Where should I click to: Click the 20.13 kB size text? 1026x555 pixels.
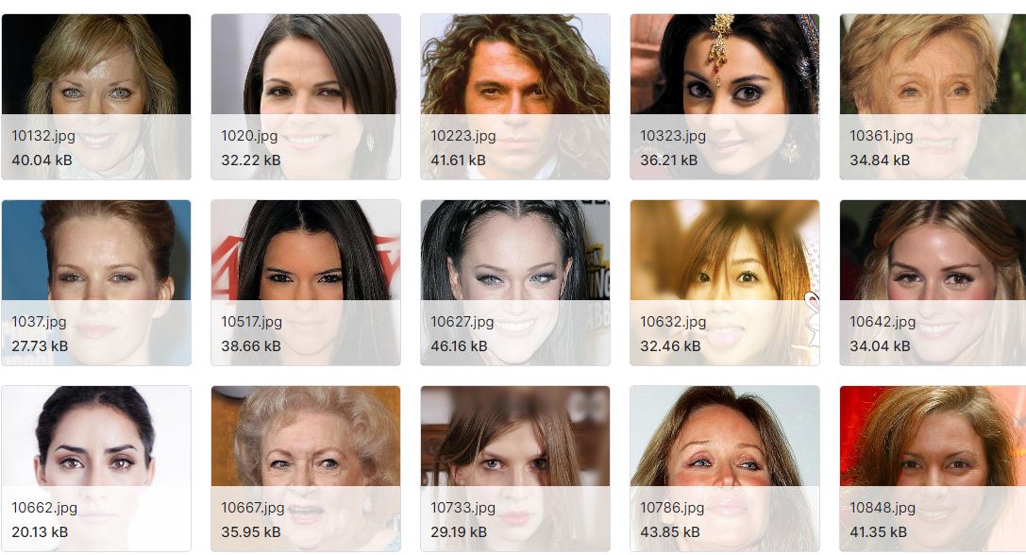pos(40,532)
